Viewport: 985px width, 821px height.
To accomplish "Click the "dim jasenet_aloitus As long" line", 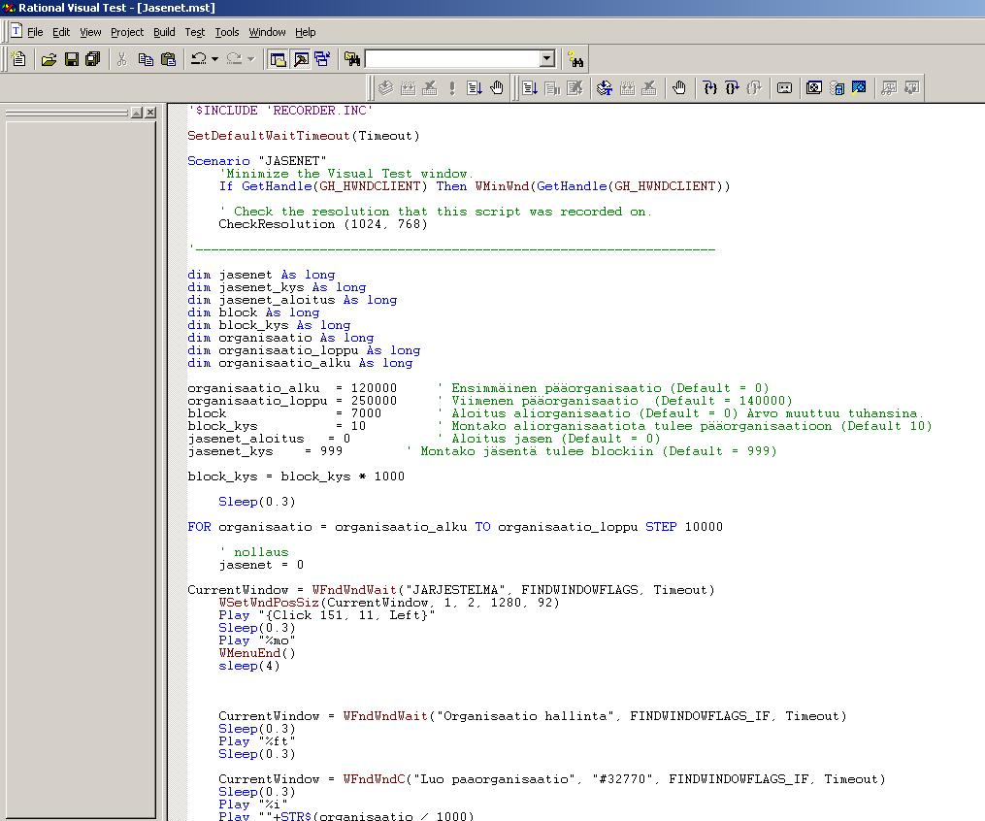I will coord(292,300).
